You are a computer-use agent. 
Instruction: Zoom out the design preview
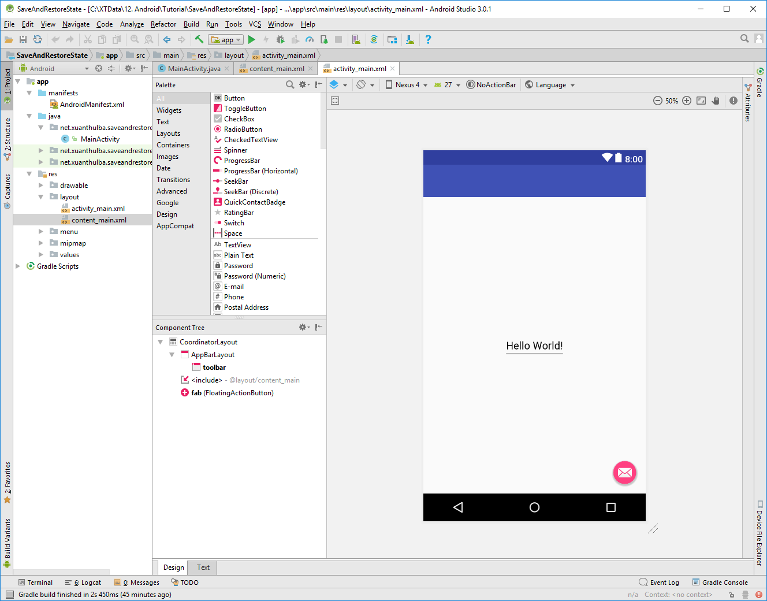tap(657, 101)
